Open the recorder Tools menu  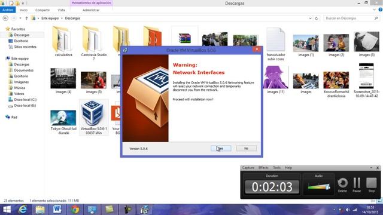pyautogui.click(x=276, y=168)
